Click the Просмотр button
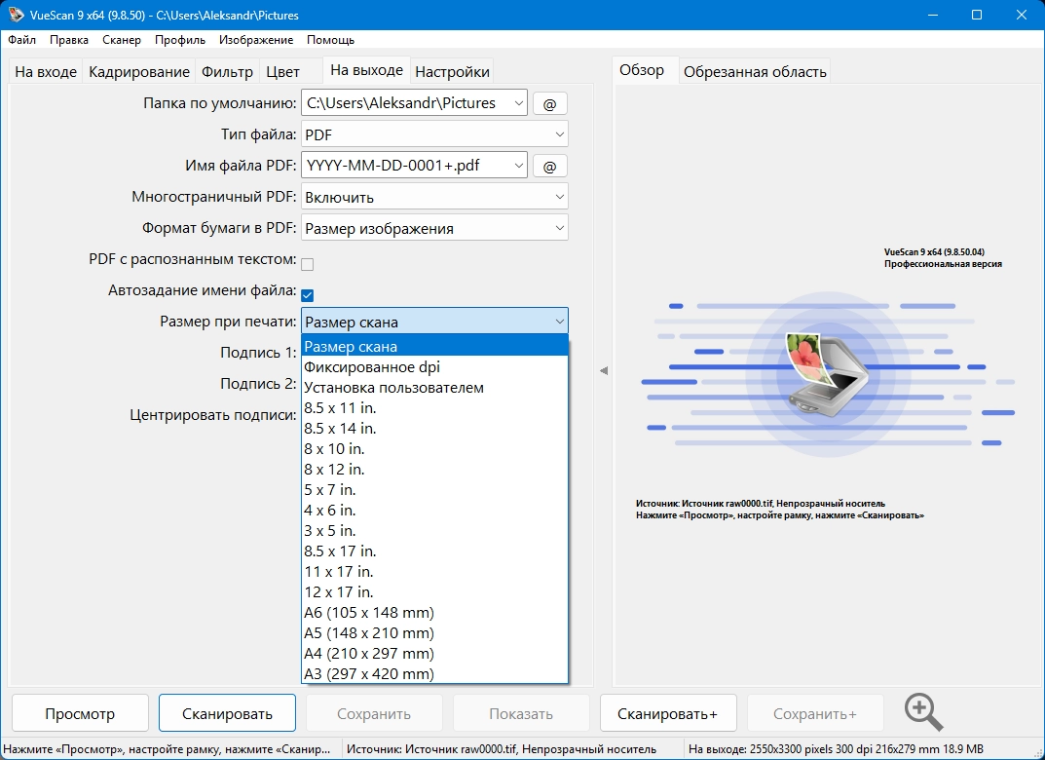1045x760 pixels. point(80,713)
